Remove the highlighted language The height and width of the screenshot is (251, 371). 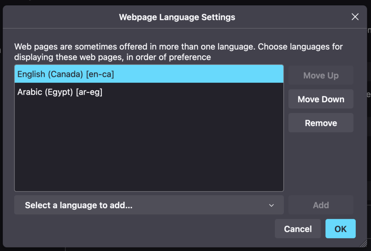pos(321,123)
